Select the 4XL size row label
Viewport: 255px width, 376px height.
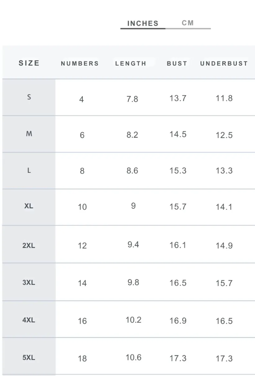29,320
